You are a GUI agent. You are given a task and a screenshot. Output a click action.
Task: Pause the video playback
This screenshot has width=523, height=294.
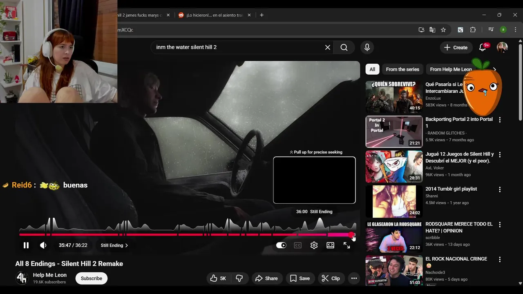(x=26, y=245)
